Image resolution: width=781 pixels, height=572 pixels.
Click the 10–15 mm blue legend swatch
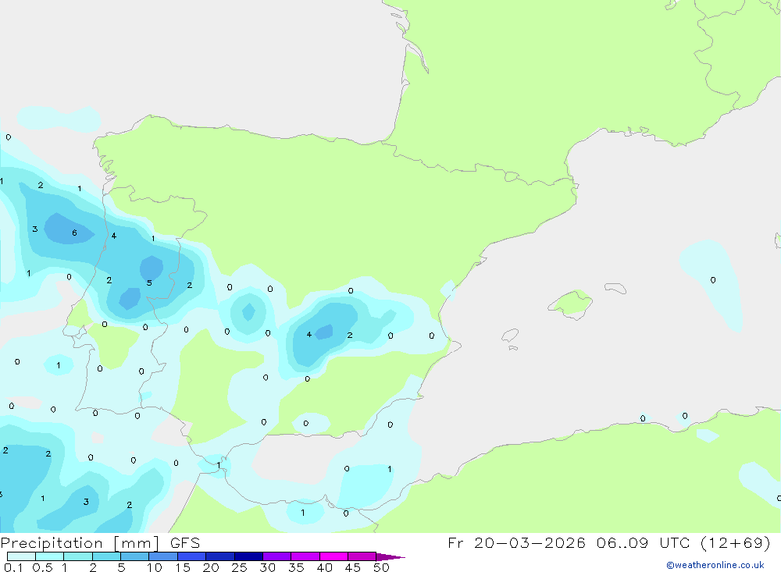point(163,556)
